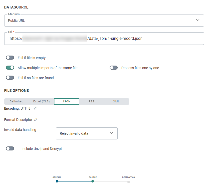Disable Allow multiple imports of the same file
The image size is (208, 187).
point(10,68)
